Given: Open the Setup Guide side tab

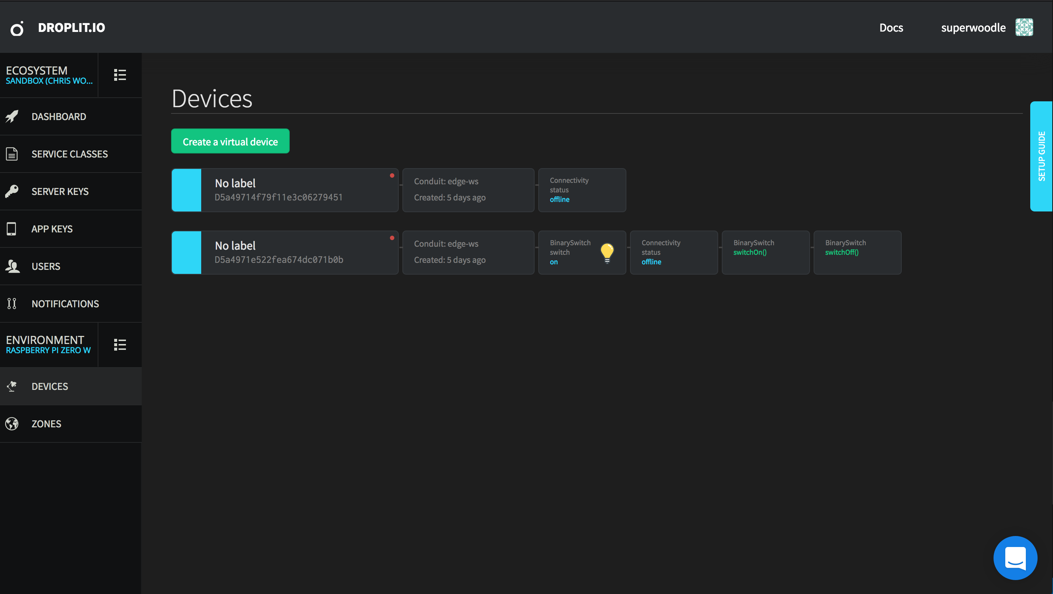Looking at the screenshot, I should click(x=1041, y=156).
